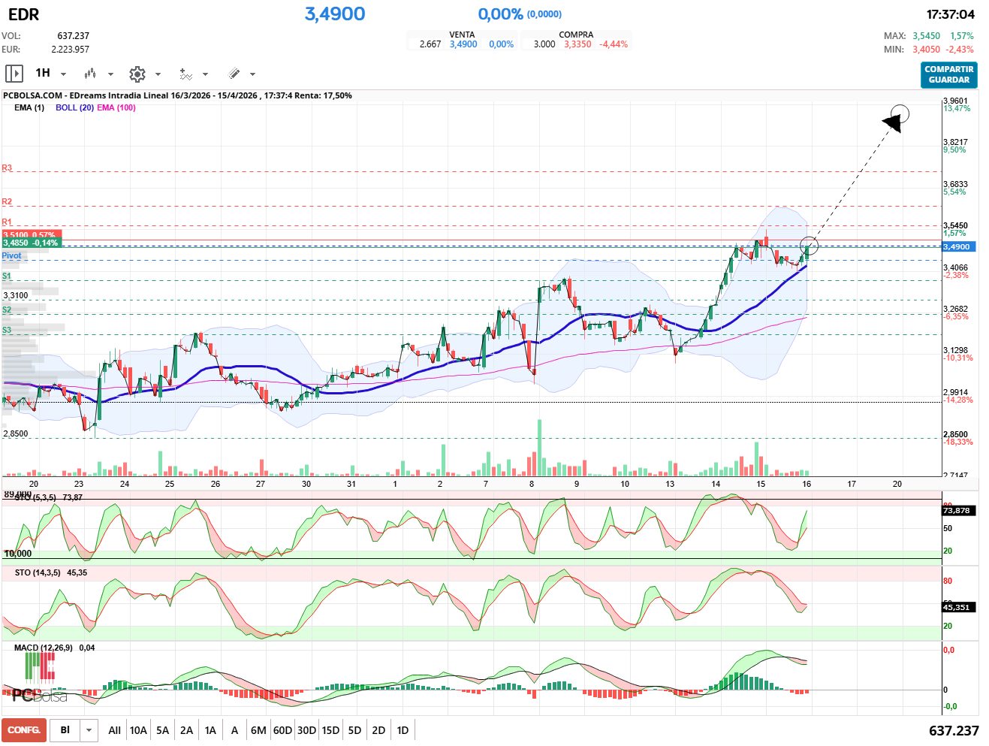Toggle the EMA (1) indicator label

pos(29,107)
